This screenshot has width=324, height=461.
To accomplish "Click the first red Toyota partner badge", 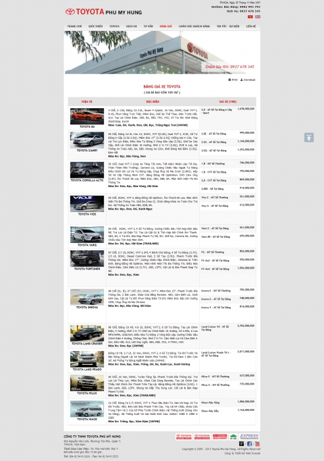I will coord(184,437).
